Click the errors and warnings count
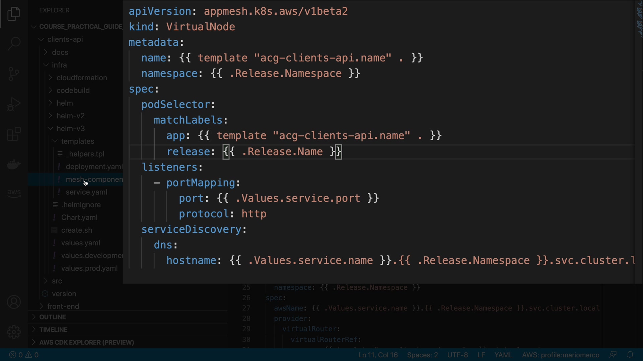The image size is (643, 361). [24, 355]
